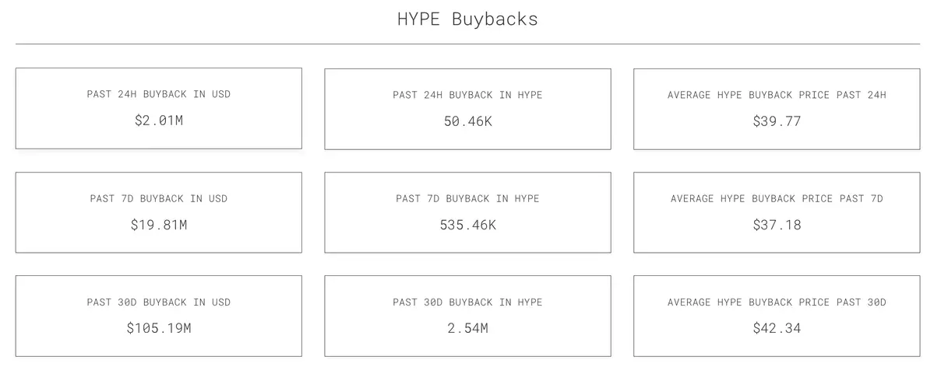Viewport: 934px width, 367px height.
Task: Select the Past 7D Buyback in HYPE label
Action: click(467, 198)
